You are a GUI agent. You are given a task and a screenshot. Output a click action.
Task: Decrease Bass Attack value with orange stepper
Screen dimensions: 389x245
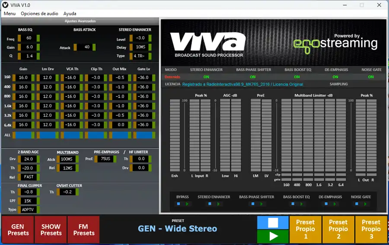pyautogui.click(x=75, y=47)
